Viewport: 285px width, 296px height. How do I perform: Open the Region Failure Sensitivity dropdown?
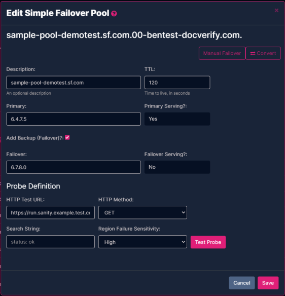pyautogui.click(x=142, y=242)
